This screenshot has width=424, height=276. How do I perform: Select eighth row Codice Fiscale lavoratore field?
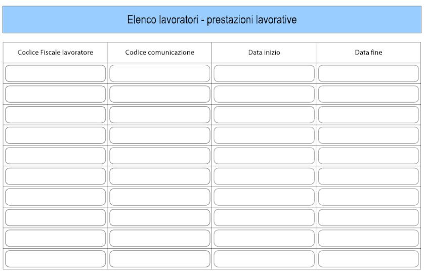click(55, 217)
